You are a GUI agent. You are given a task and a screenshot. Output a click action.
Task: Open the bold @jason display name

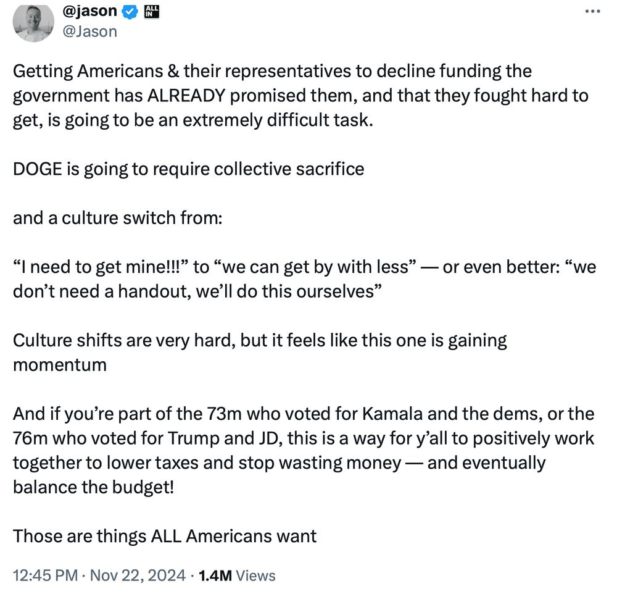(89, 11)
